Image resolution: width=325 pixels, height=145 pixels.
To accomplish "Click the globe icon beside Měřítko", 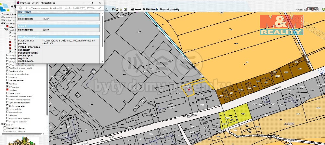I will [x=157, y=9].
